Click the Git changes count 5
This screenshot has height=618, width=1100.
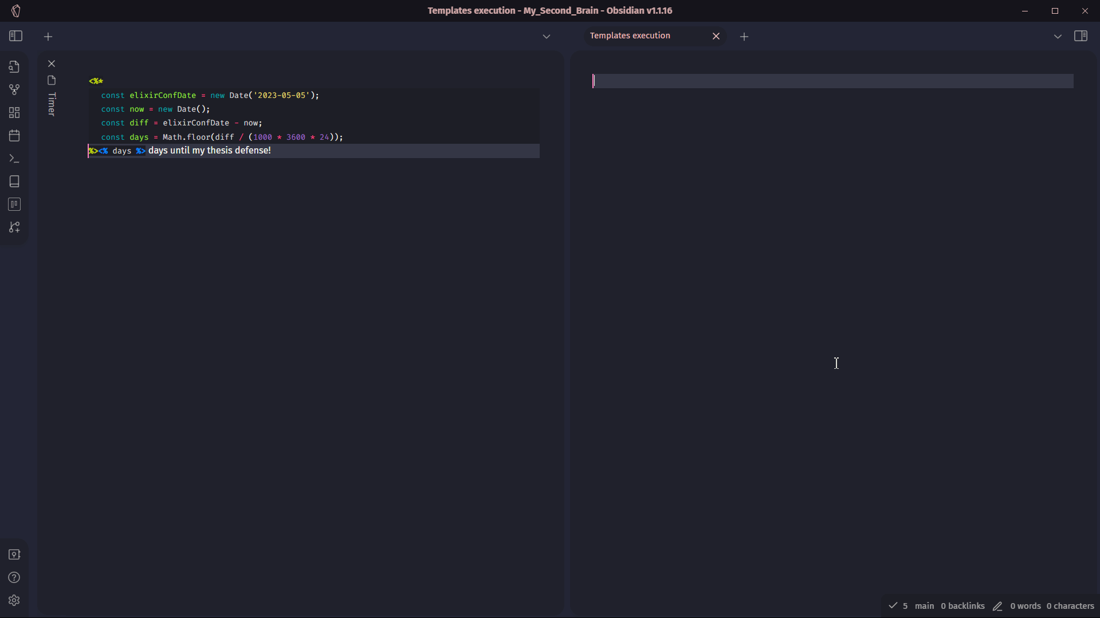point(905,606)
